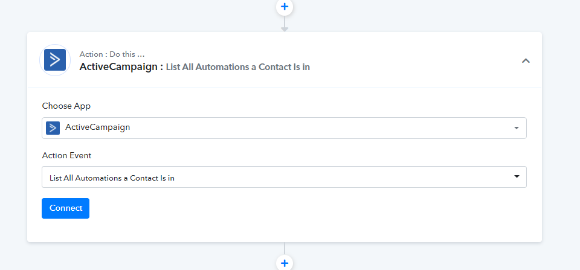Click the Connect button
This screenshot has width=580, height=270.
65,208
